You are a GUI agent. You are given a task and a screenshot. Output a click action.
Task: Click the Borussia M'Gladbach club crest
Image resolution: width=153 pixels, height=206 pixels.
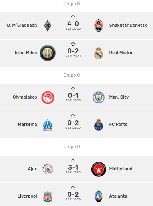click(48, 26)
